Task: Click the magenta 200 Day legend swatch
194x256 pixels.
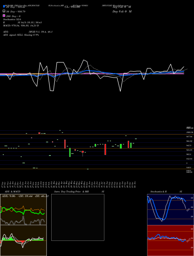Action: [x=4, y=16]
